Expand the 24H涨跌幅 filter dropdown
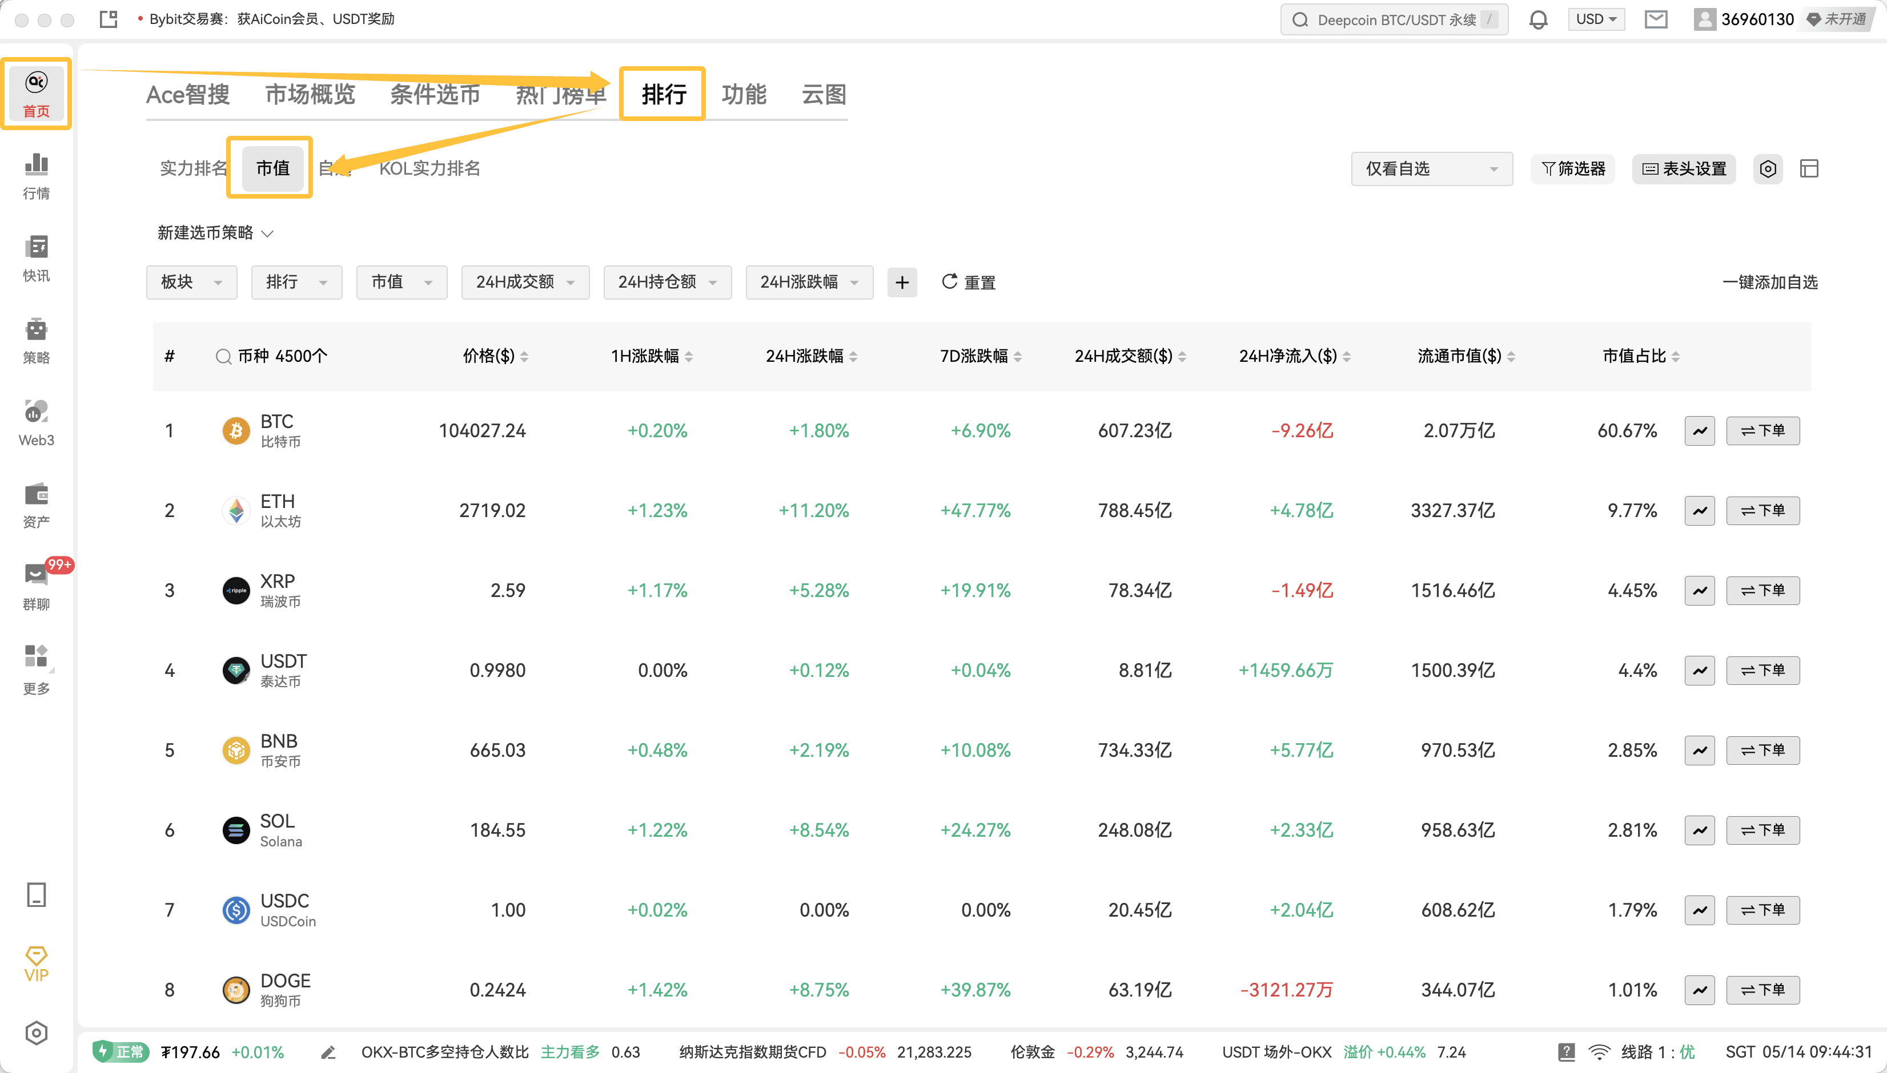The width and height of the screenshot is (1887, 1073). (x=810, y=283)
